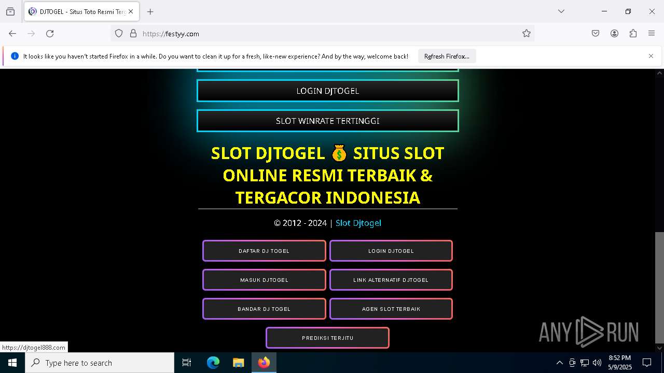Click taskbar search box
This screenshot has height=373, width=664.
[100, 363]
